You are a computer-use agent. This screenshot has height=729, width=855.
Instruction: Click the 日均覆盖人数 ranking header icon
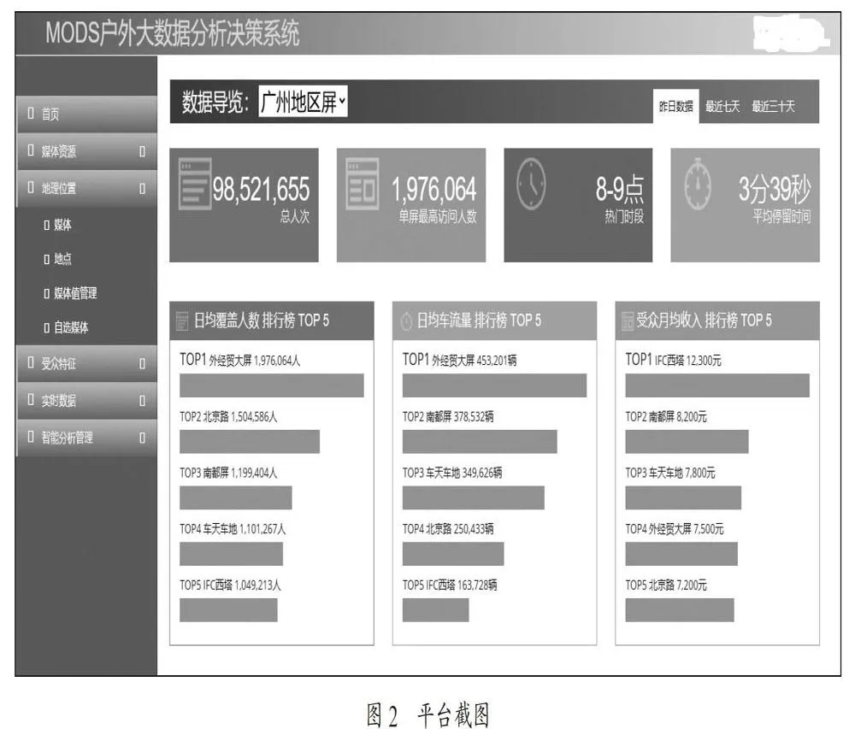tap(182, 320)
